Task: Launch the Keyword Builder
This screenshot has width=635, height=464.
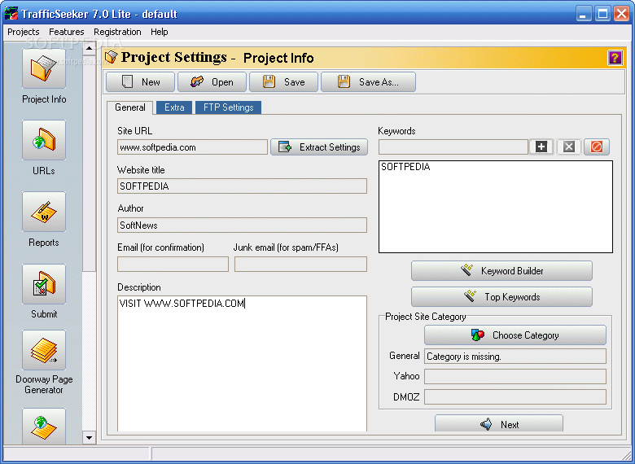Action: point(501,271)
